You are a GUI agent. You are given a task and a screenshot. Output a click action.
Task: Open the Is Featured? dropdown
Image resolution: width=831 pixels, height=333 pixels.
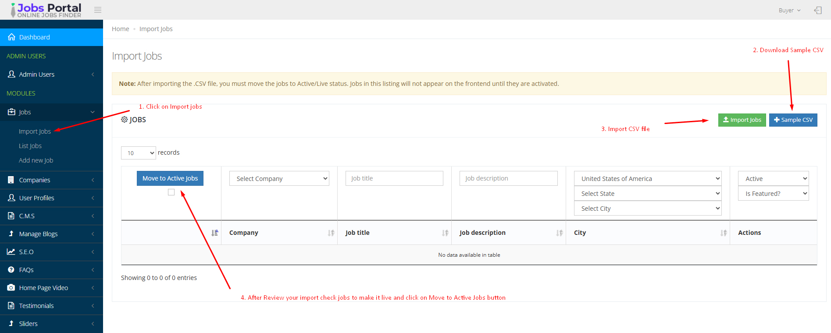click(x=773, y=194)
